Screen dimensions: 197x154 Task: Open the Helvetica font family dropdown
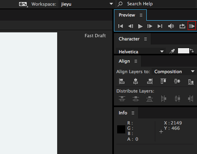141,51
